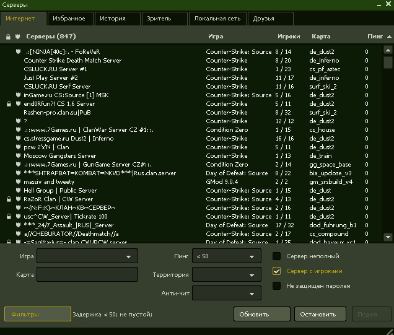Select 'Just Play Server #2' row
The image size is (394, 335).
(191, 77)
